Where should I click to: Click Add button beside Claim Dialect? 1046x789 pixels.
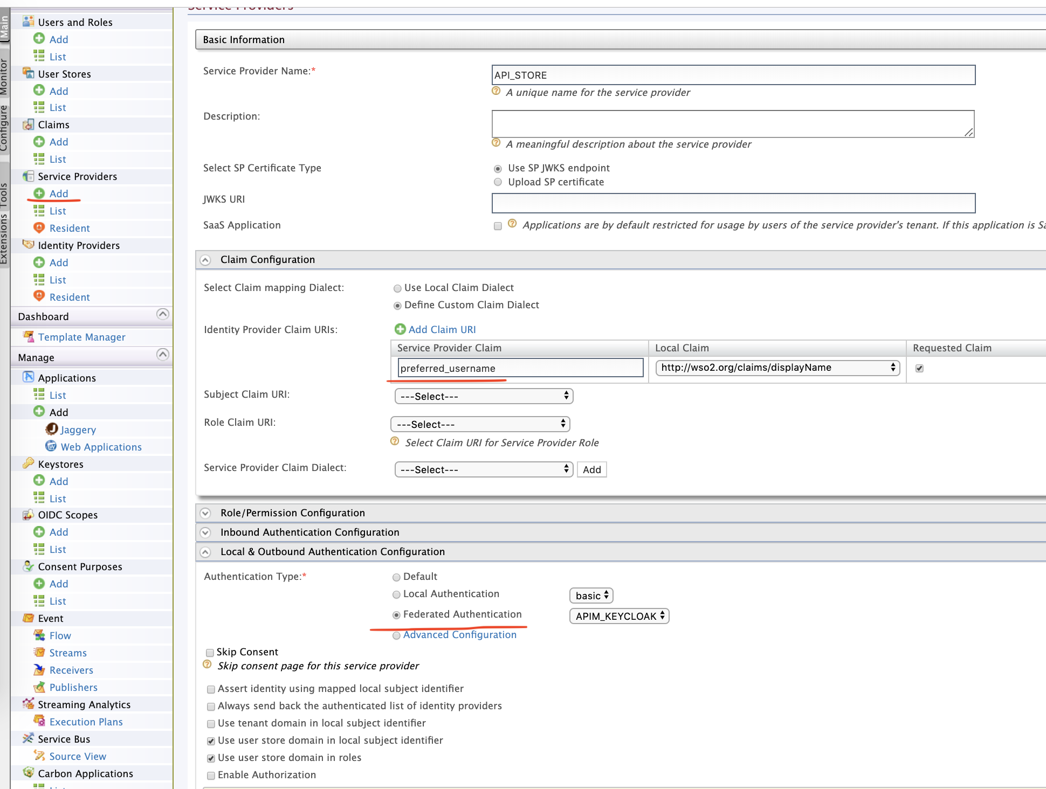(x=591, y=469)
